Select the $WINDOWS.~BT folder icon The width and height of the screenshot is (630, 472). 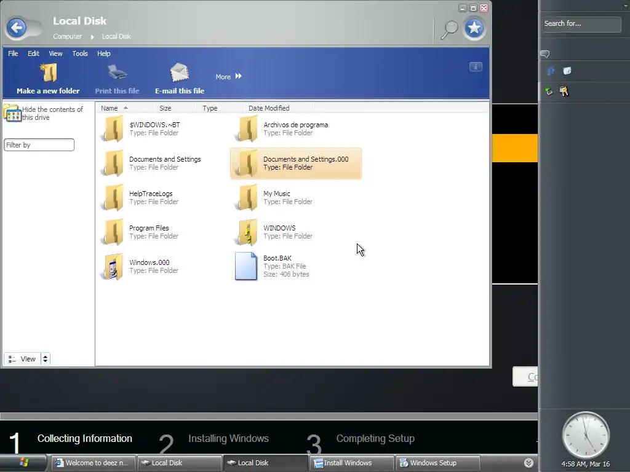point(113,129)
